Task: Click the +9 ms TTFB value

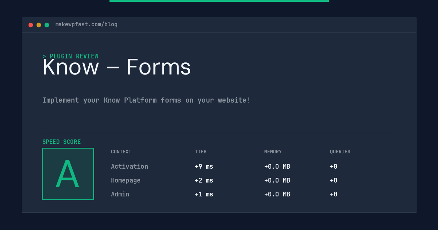Action: click(204, 166)
